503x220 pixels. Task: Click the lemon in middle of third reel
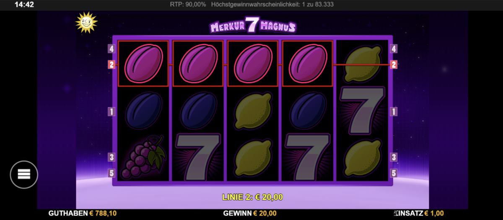(252, 112)
